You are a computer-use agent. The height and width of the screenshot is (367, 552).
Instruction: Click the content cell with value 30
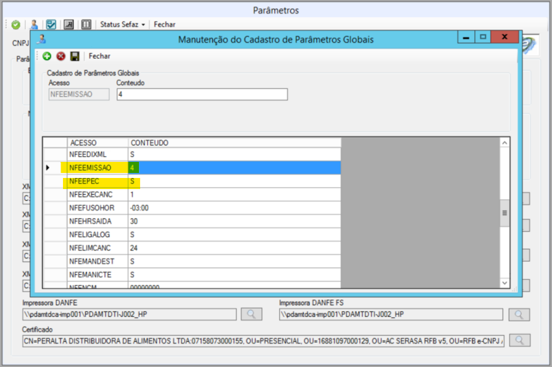pyautogui.click(x=235, y=222)
